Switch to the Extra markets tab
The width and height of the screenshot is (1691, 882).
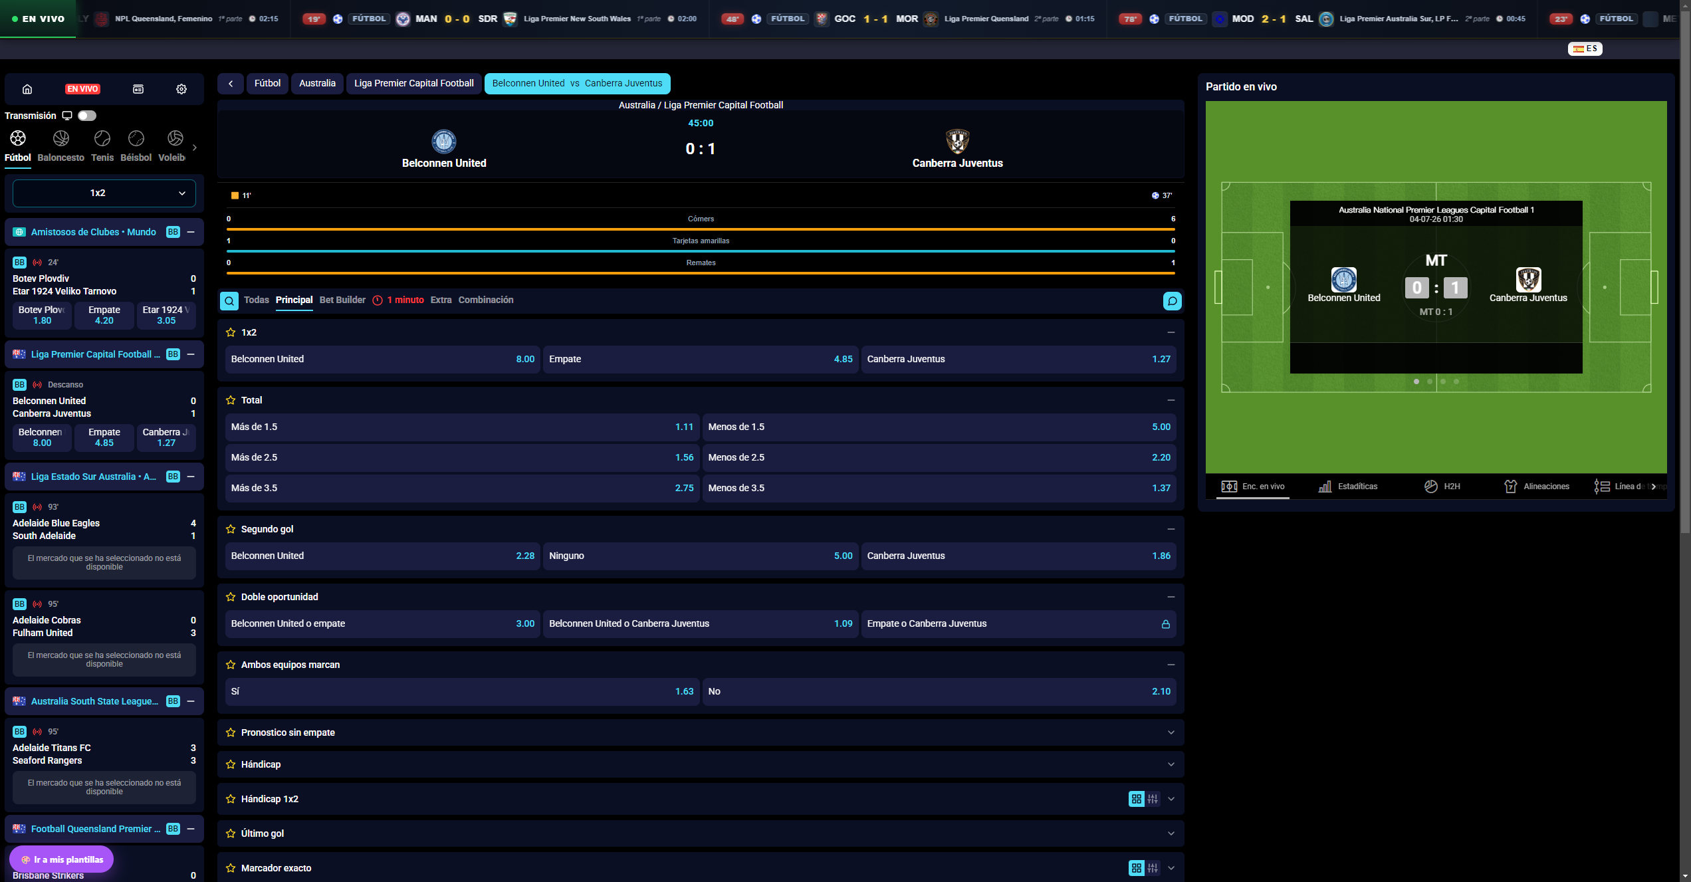[441, 300]
